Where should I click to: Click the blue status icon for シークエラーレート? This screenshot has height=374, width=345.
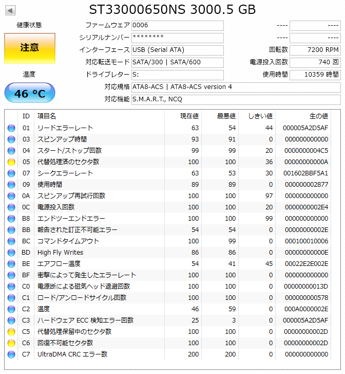click(11, 173)
